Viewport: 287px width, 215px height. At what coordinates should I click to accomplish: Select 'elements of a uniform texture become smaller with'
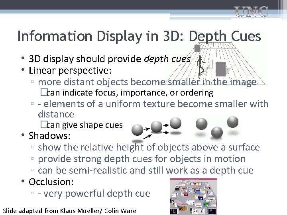(156, 104)
